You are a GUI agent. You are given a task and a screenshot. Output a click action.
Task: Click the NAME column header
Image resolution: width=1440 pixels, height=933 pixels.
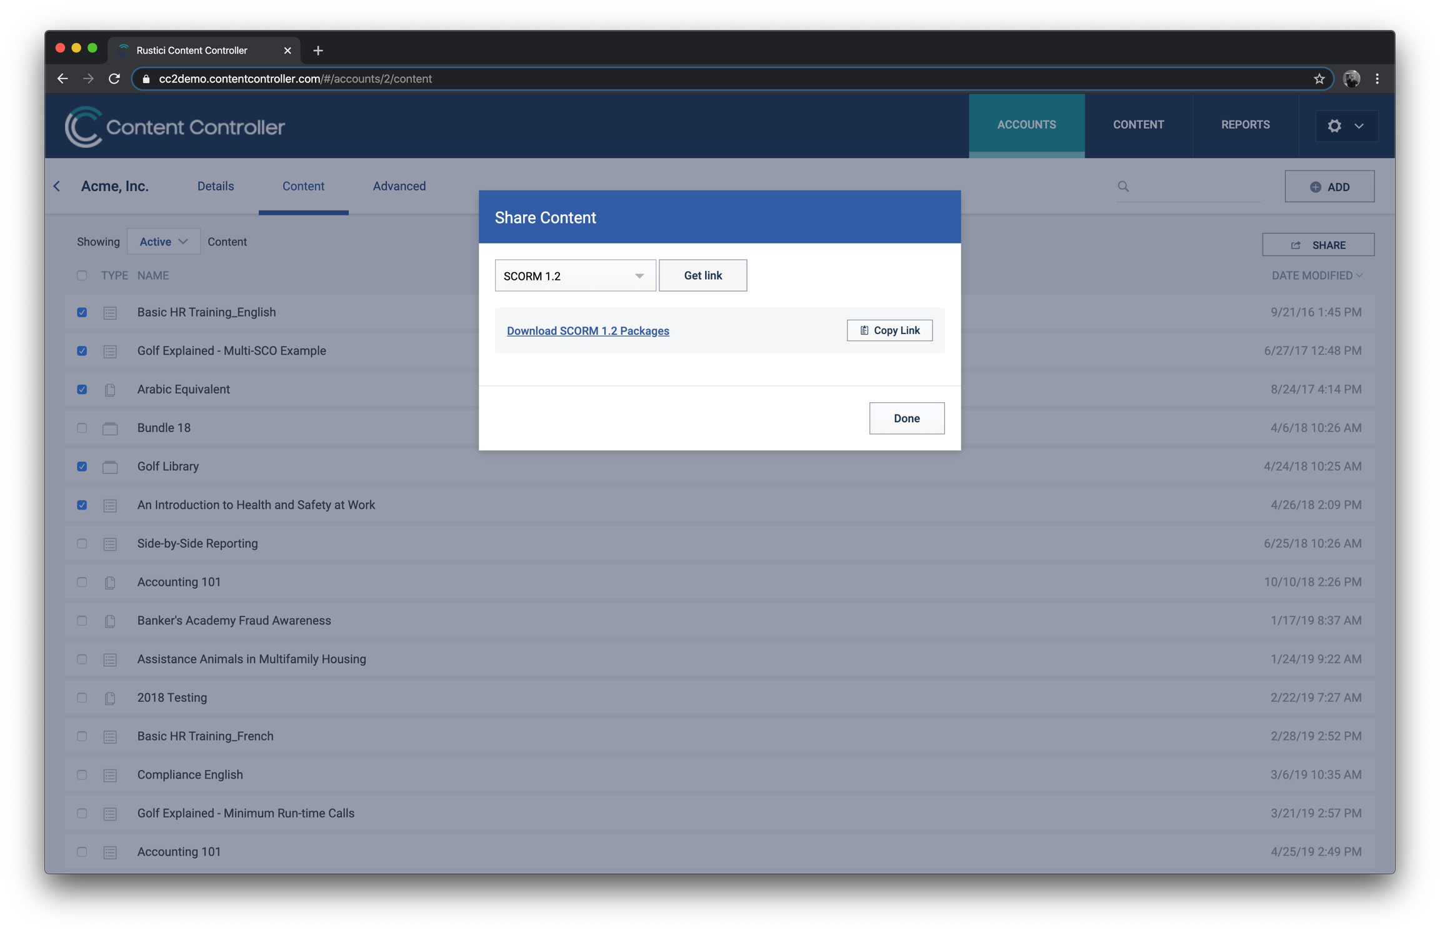[x=153, y=275]
